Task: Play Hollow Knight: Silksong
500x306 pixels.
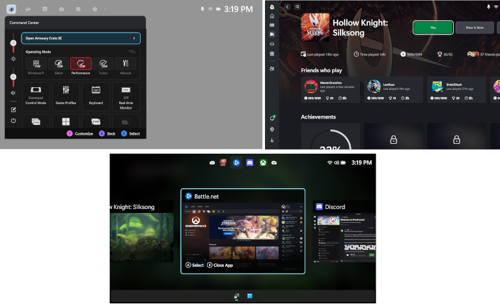Action: [x=433, y=27]
